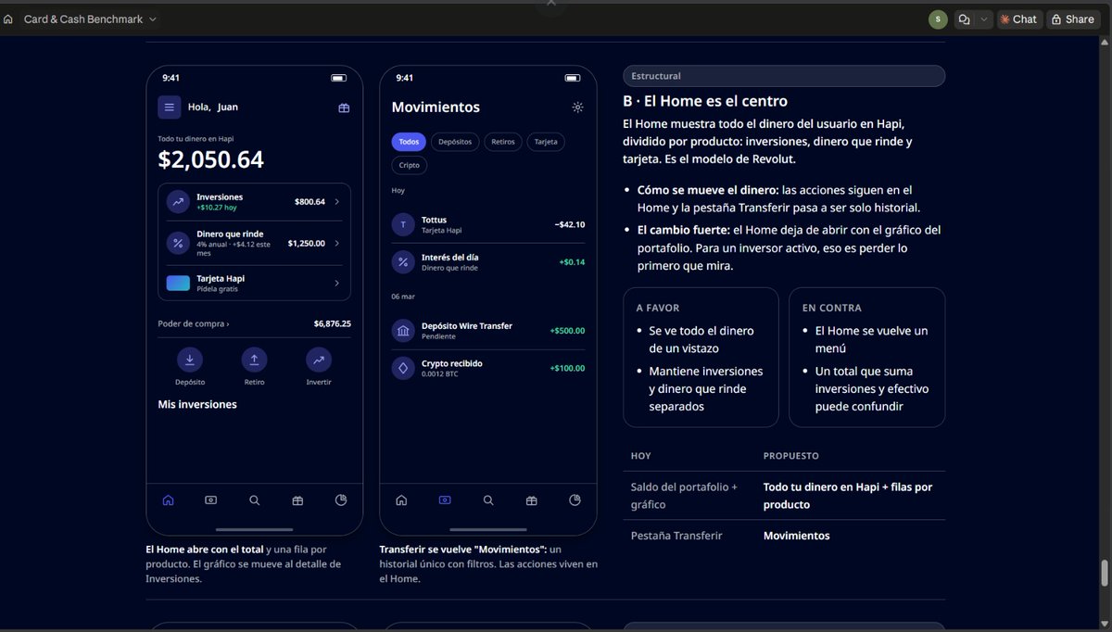Click the Tottus T avatar icon
Screen dimensions: 1112x632
pos(403,224)
